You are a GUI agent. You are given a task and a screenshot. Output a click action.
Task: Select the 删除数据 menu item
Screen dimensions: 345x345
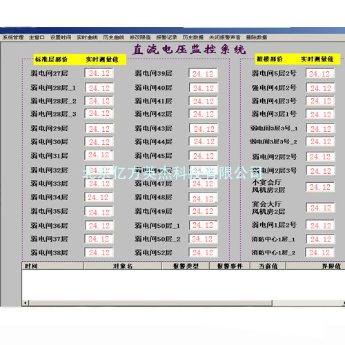tap(257, 37)
